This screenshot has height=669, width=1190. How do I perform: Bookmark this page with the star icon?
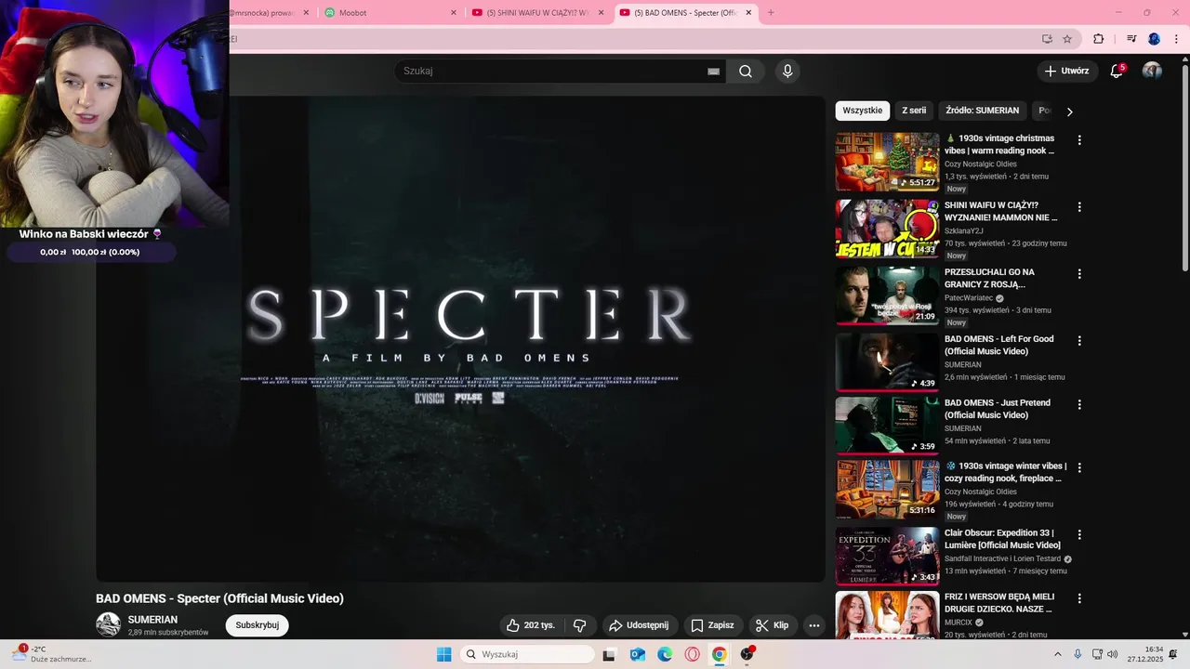coord(1067,39)
